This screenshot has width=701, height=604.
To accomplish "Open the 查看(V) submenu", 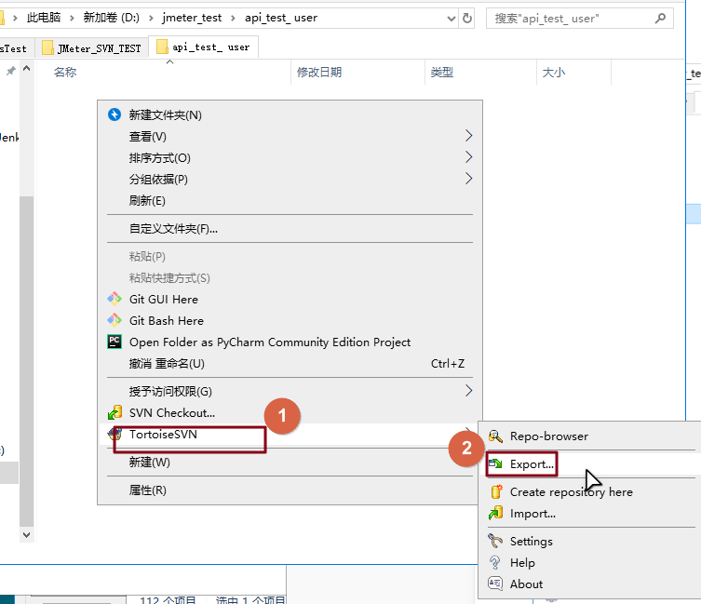I will tap(290, 137).
